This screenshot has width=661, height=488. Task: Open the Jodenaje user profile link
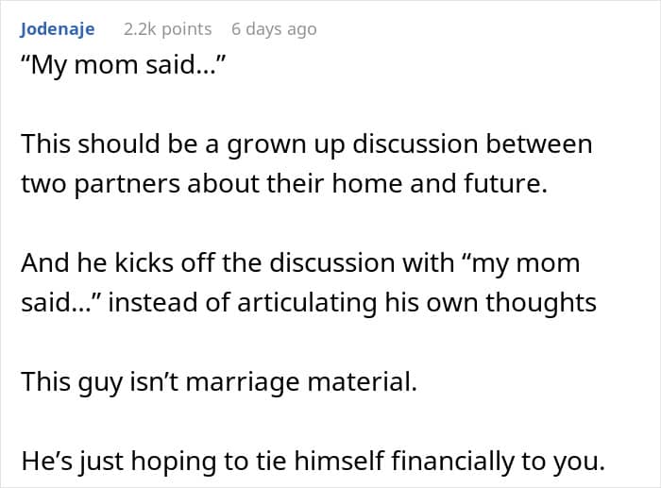coord(57,29)
